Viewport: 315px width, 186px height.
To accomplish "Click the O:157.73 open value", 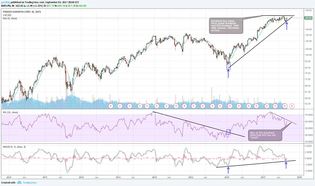I will [x=49, y=6].
